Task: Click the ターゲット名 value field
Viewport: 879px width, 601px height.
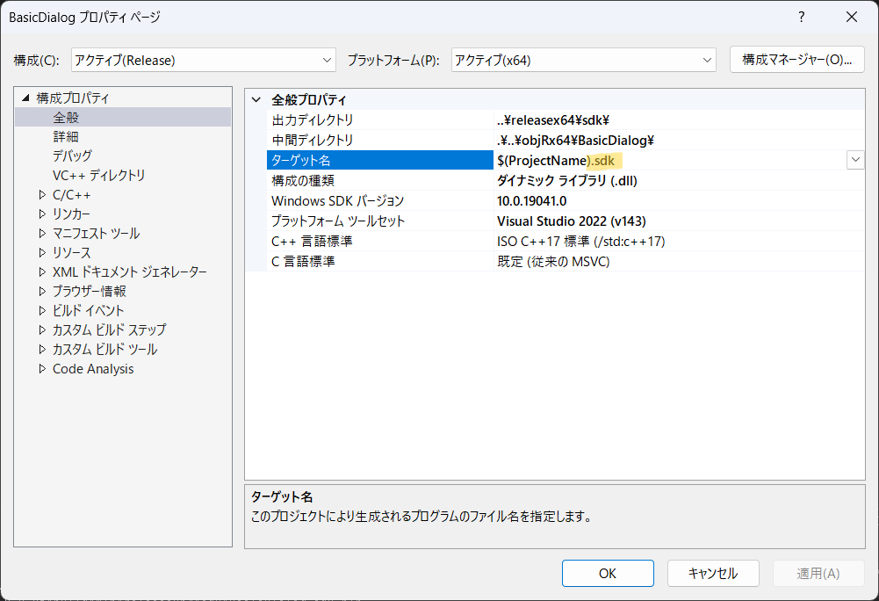Action: 667,160
